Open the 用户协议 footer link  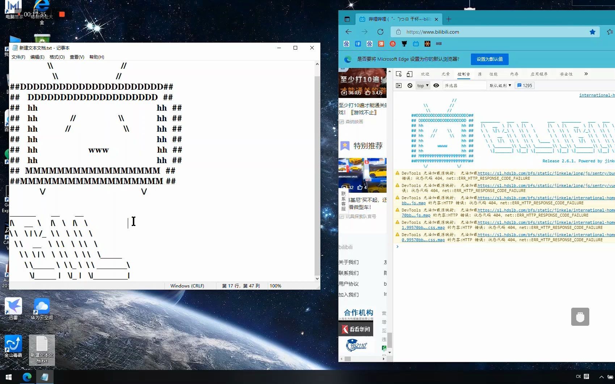(x=349, y=284)
